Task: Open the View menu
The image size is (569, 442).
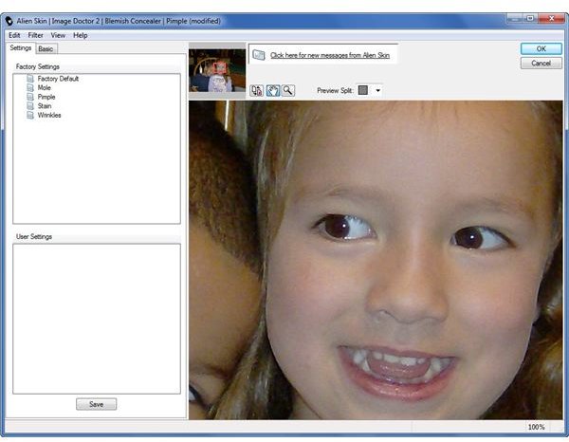Action: tap(58, 35)
